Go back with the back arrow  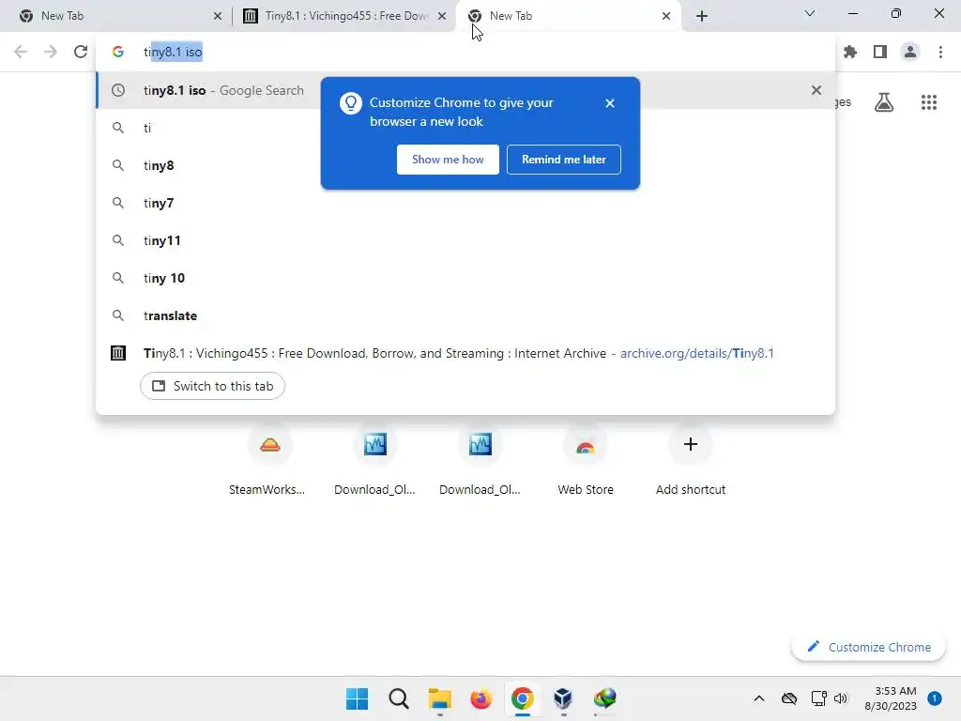(x=21, y=52)
